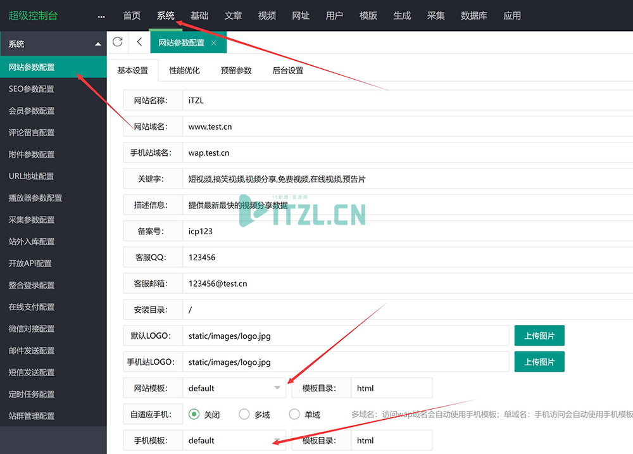Click the 网站名称 input field
This screenshot has width=633, height=454.
(x=405, y=100)
